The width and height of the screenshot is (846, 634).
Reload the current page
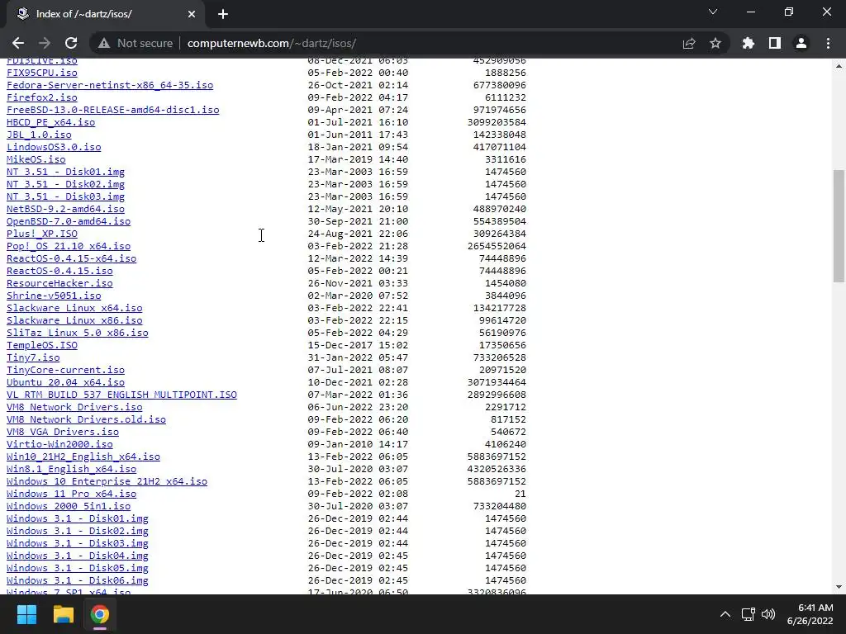click(71, 43)
